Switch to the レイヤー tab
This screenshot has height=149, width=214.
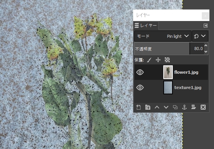coord(146,26)
